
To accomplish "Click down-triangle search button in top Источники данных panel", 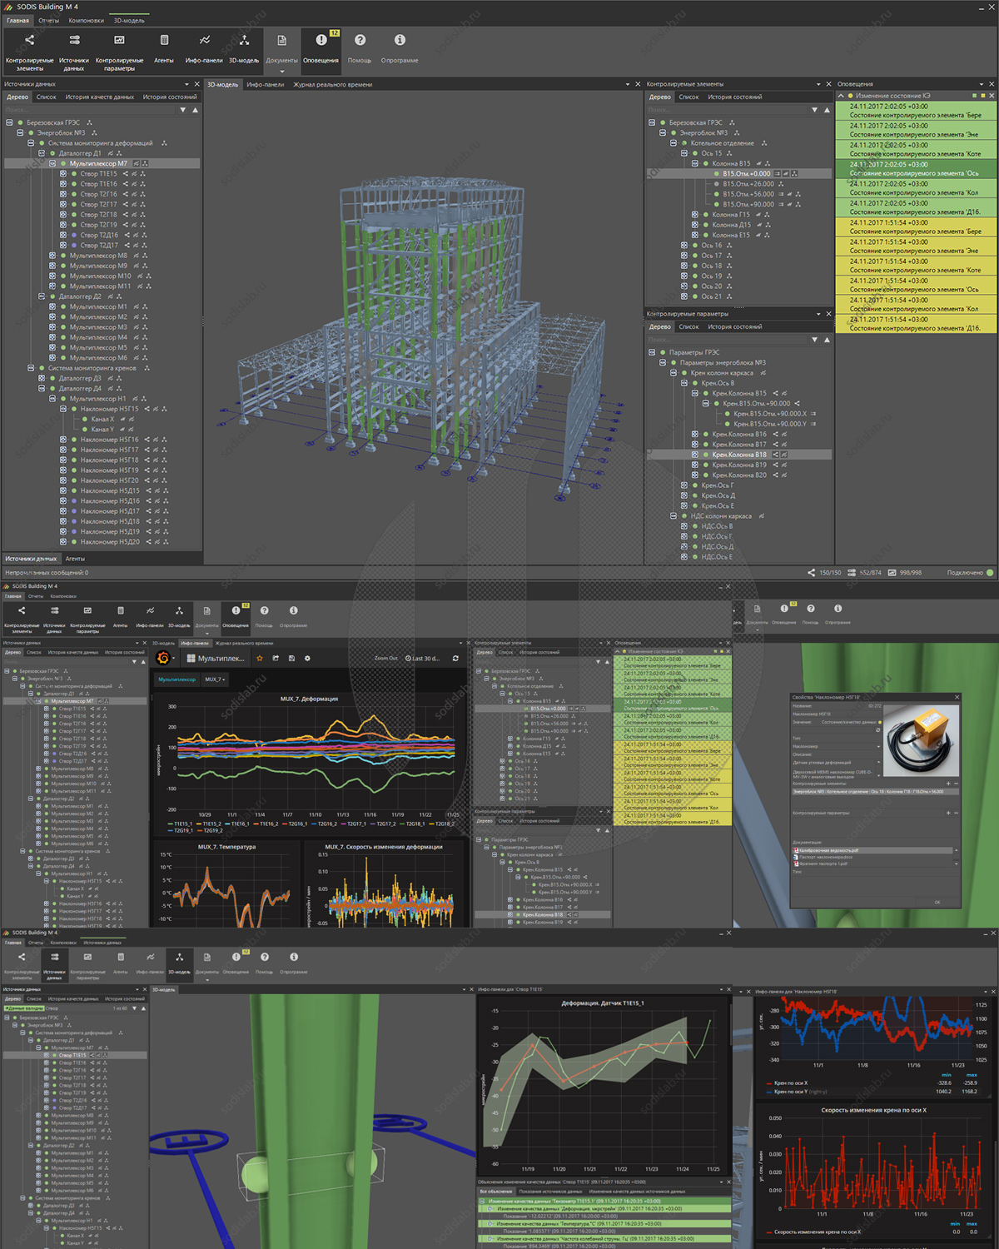I will (x=183, y=110).
